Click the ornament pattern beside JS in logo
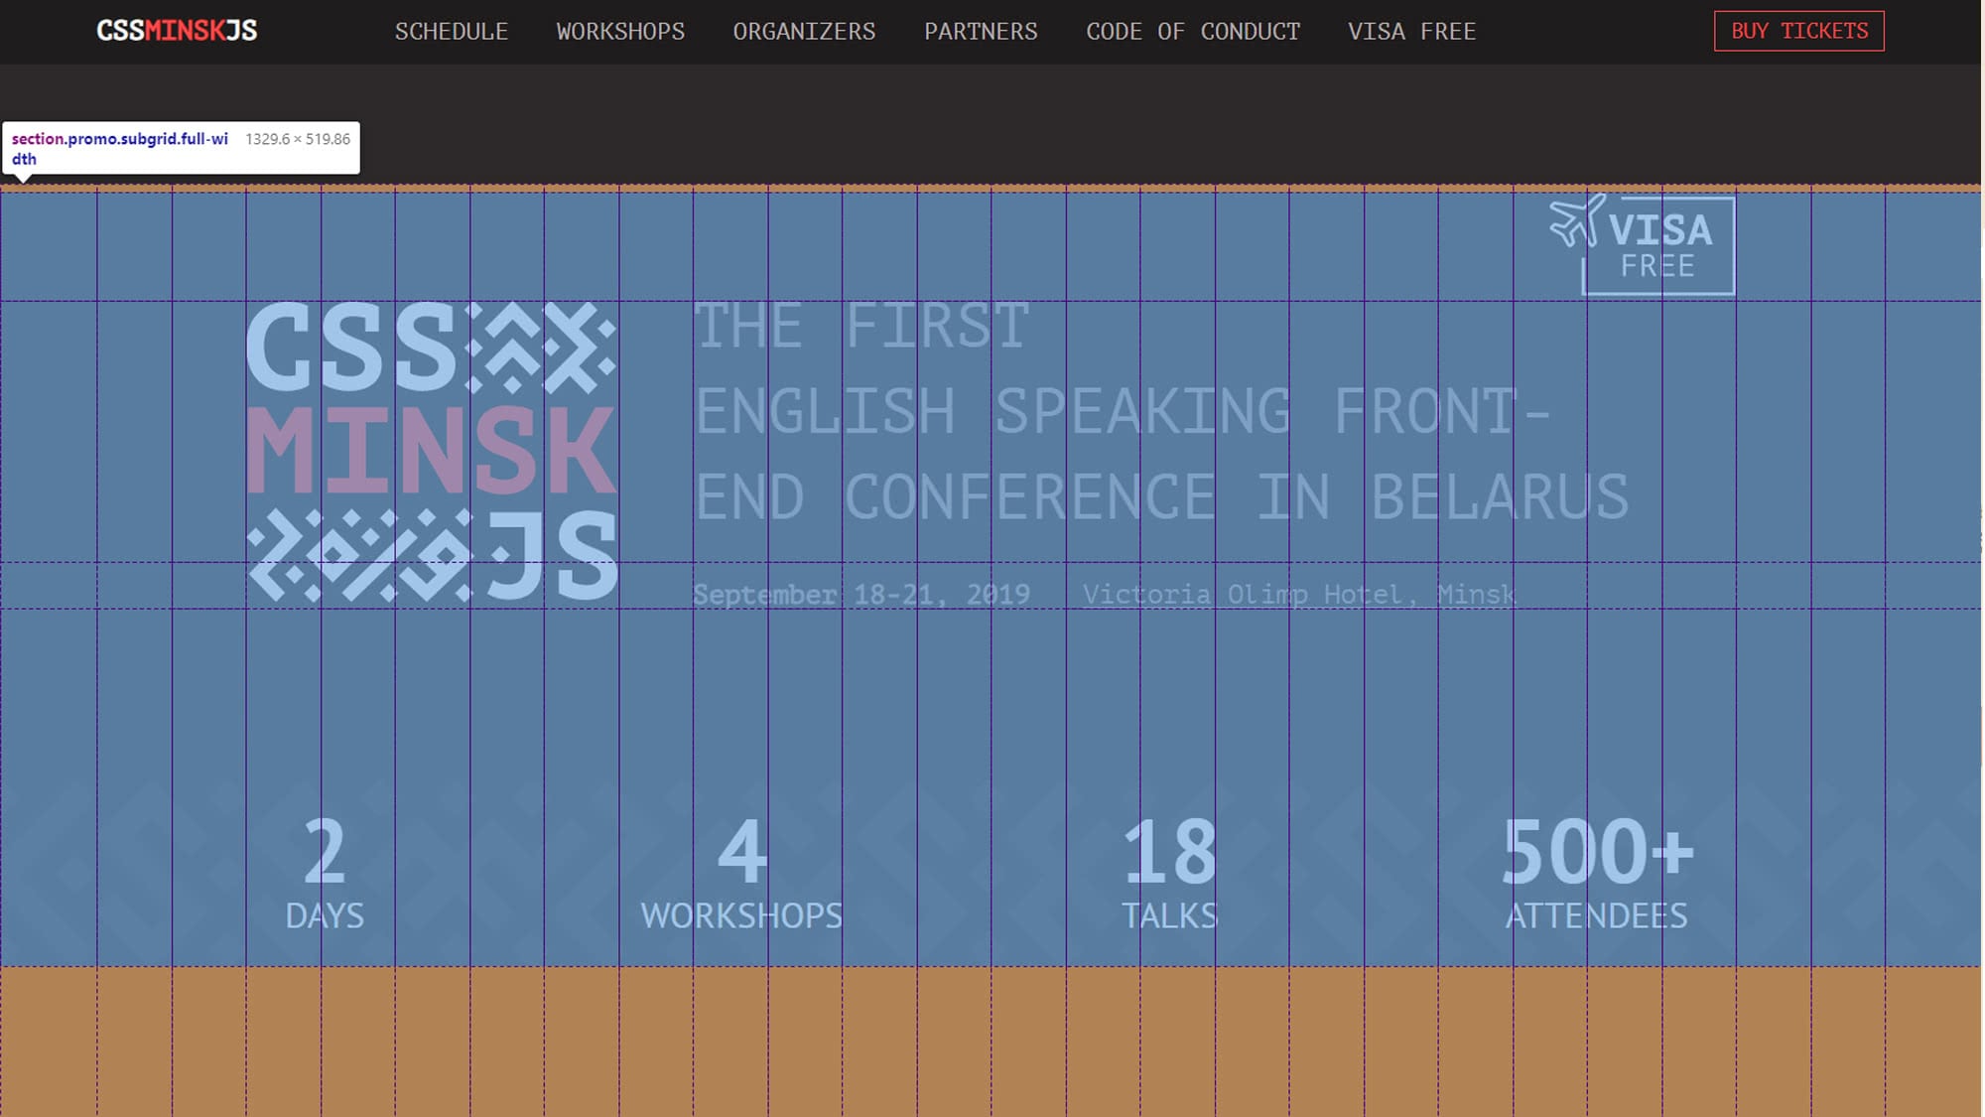Screen dimensions: 1985x1117 pyautogui.click(x=359, y=556)
